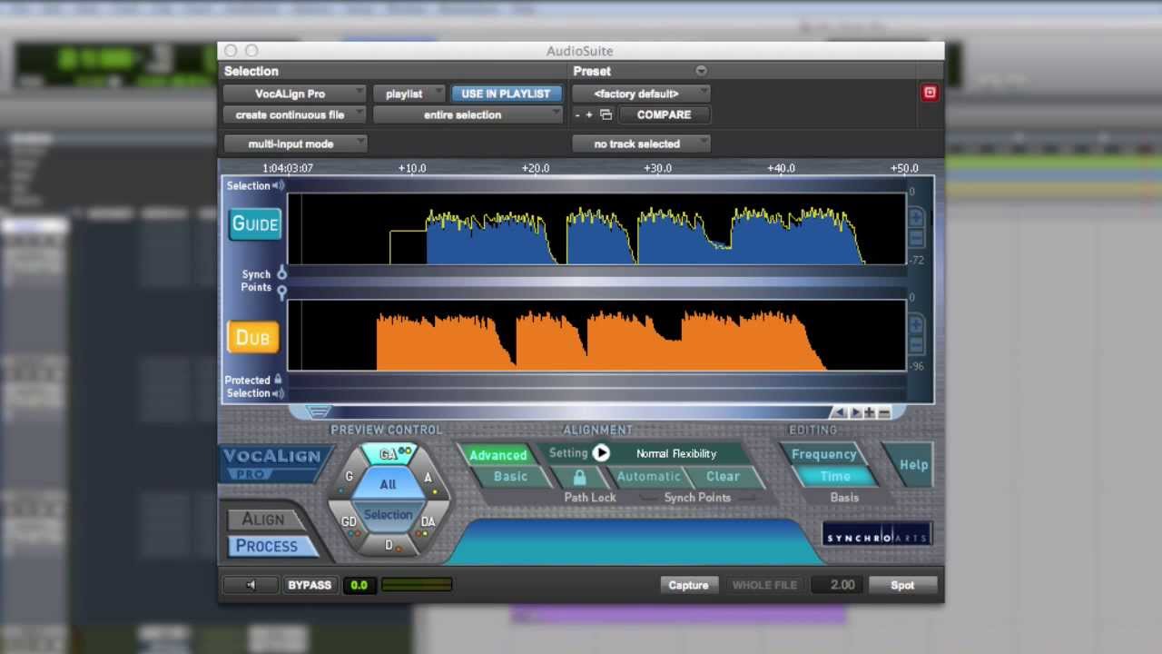
Task: Click the Capture button
Action: 688,585
